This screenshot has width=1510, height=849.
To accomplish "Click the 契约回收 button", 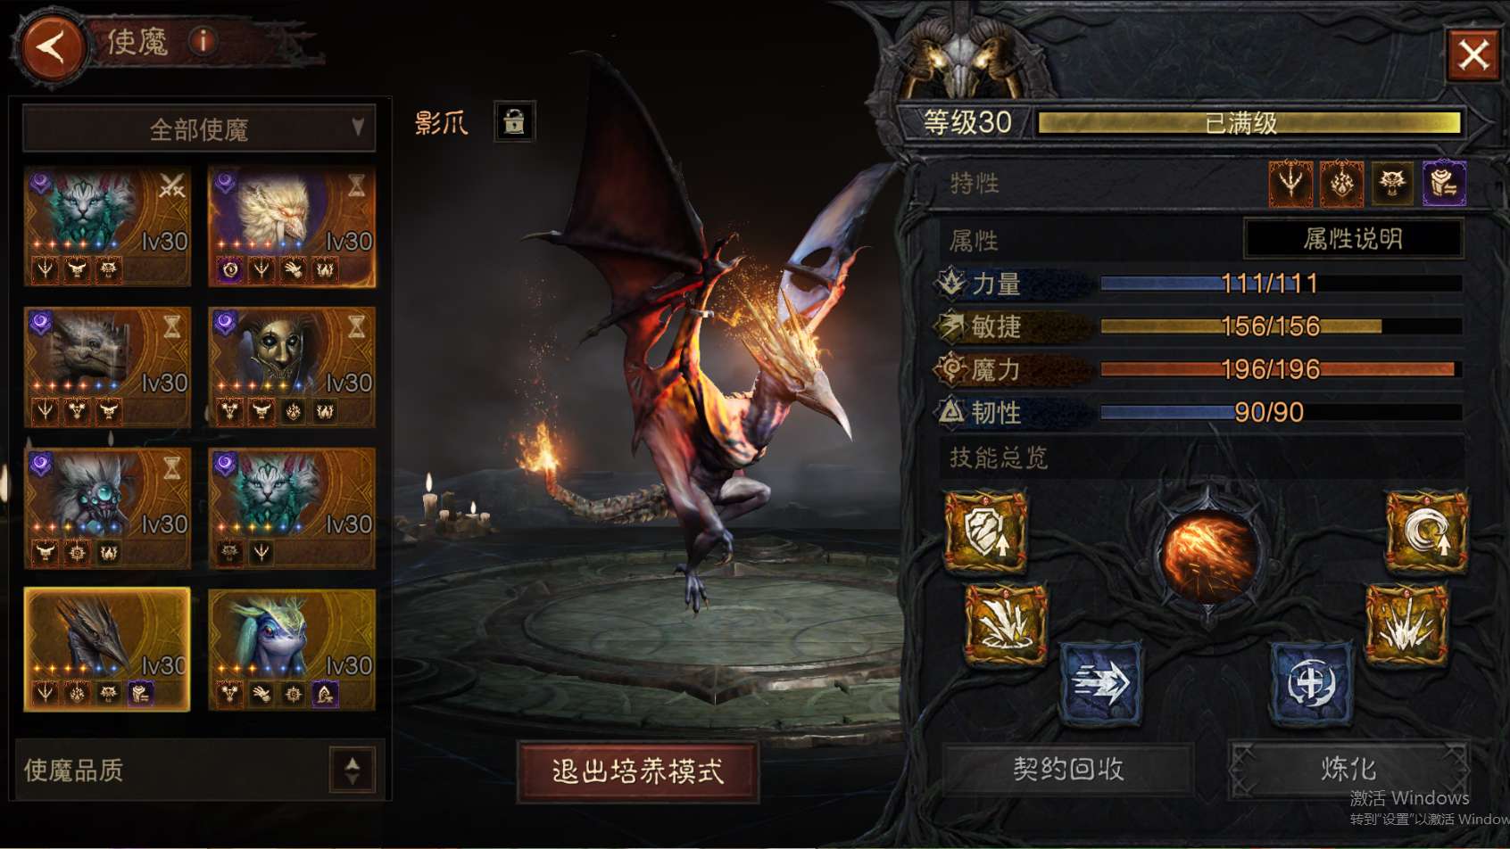I will click(x=1068, y=769).
